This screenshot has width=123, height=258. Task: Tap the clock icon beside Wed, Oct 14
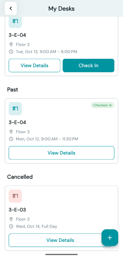(x=11, y=226)
